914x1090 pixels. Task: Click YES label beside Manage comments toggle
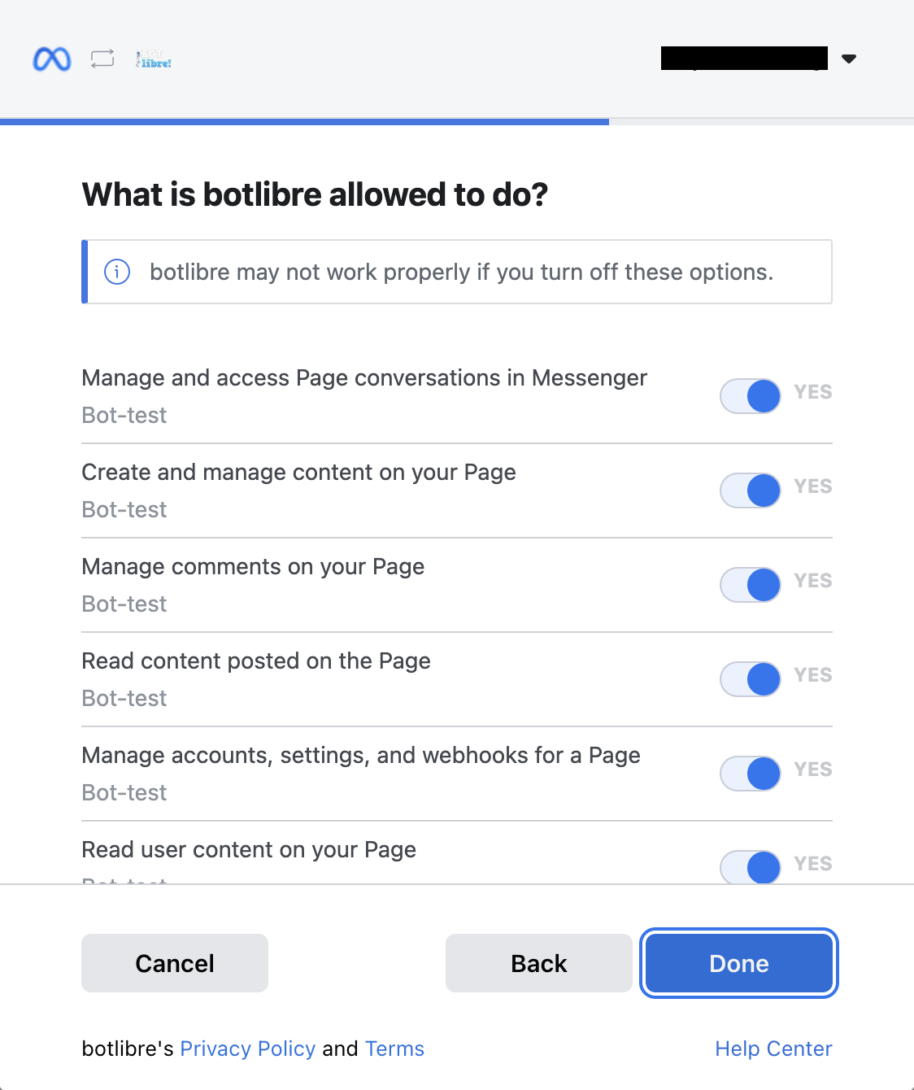[x=813, y=581]
